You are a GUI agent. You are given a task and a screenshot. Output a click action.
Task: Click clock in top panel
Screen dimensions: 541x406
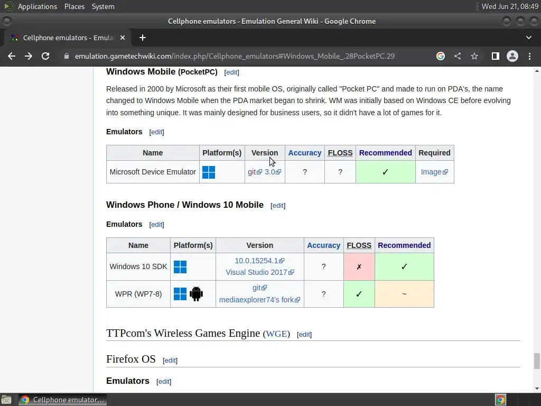pos(510,6)
